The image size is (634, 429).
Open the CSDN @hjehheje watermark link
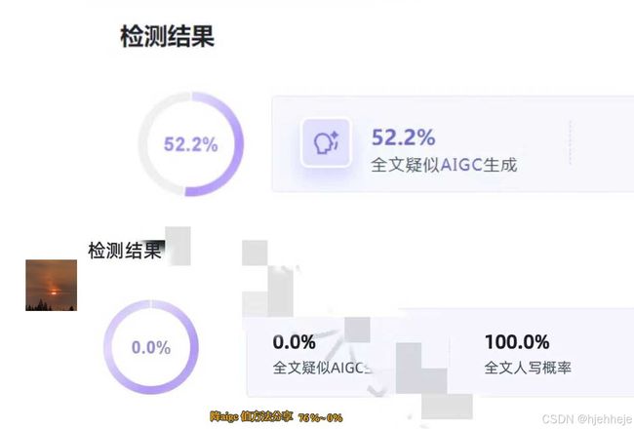[x=587, y=419]
